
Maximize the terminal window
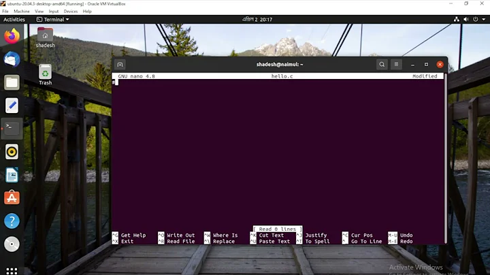[426, 65]
